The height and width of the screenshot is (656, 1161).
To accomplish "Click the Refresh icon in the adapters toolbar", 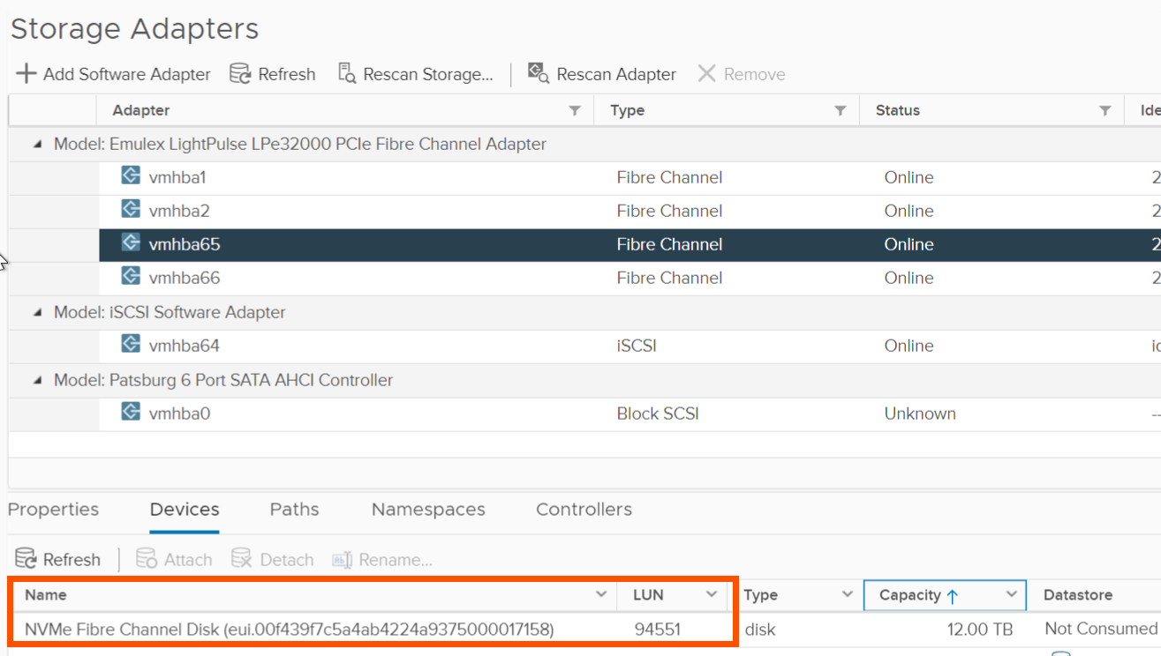I will coord(238,74).
